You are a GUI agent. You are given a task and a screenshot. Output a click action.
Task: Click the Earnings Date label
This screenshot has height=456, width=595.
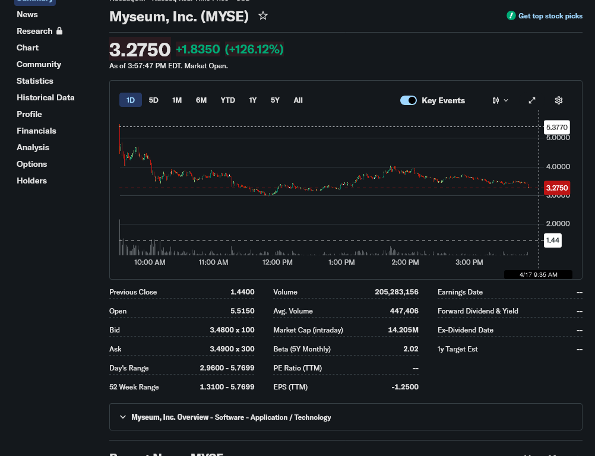point(460,292)
